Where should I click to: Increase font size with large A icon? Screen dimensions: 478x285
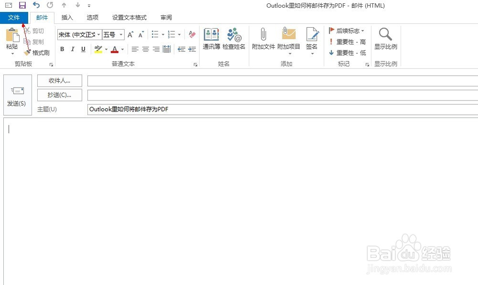pos(130,35)
